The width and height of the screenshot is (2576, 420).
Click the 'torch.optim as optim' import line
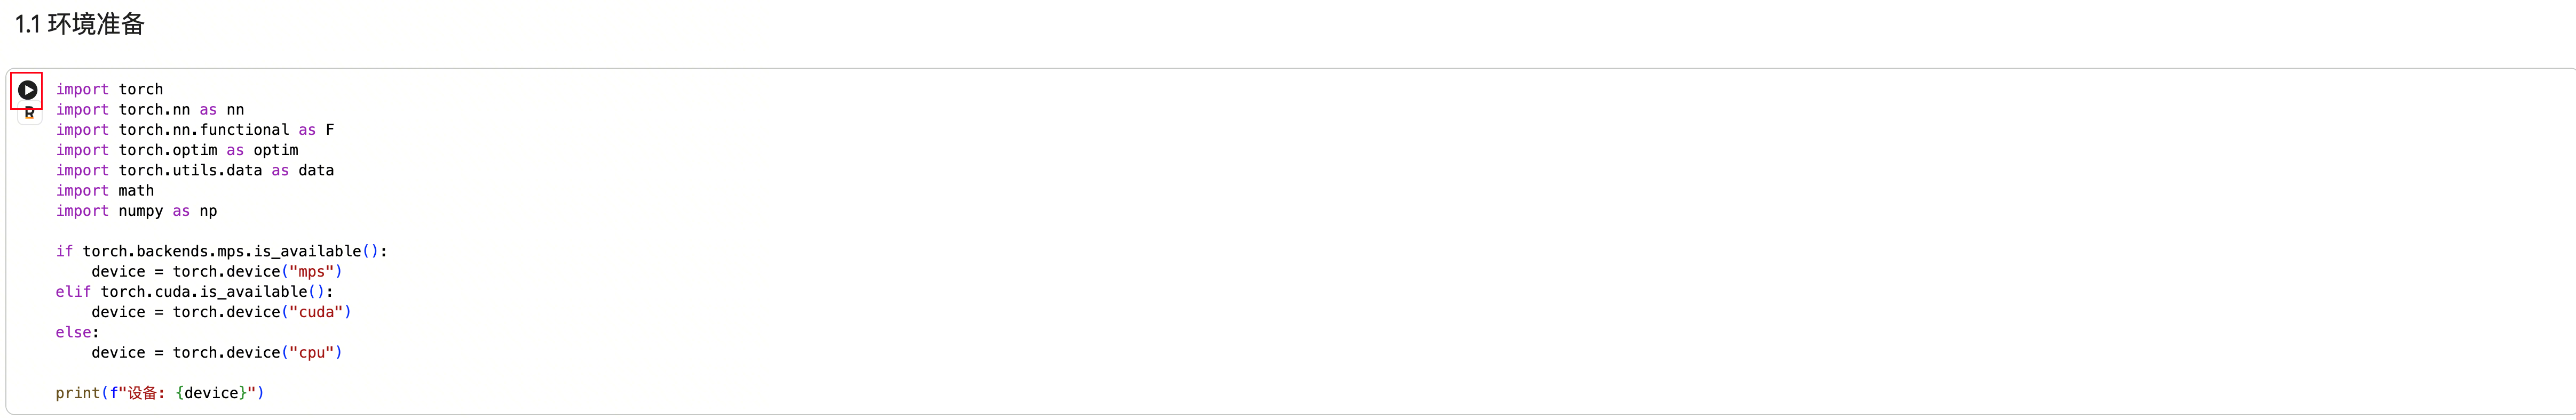click(x=177, y=151)
